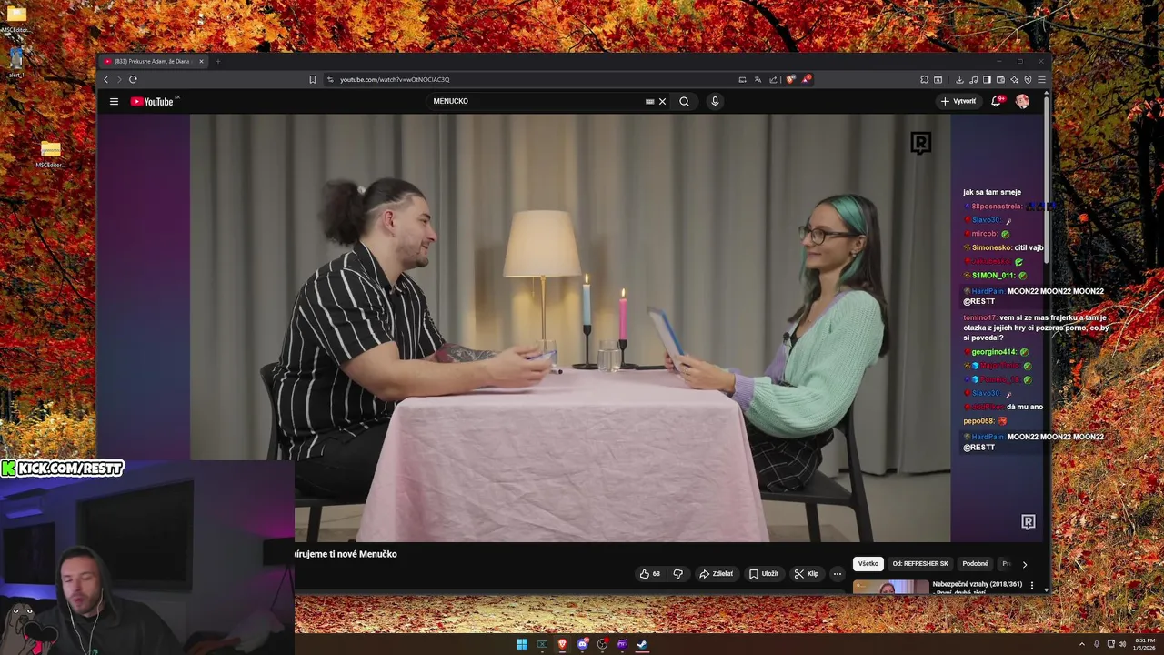The image size is (1164, 655).
Task: Open the browser extensions puzzle icon
Action: [924, 80]
